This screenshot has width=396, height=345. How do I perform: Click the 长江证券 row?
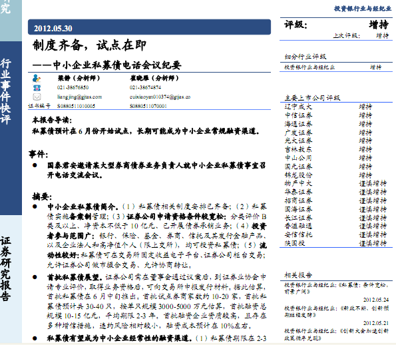pos(336,218)
